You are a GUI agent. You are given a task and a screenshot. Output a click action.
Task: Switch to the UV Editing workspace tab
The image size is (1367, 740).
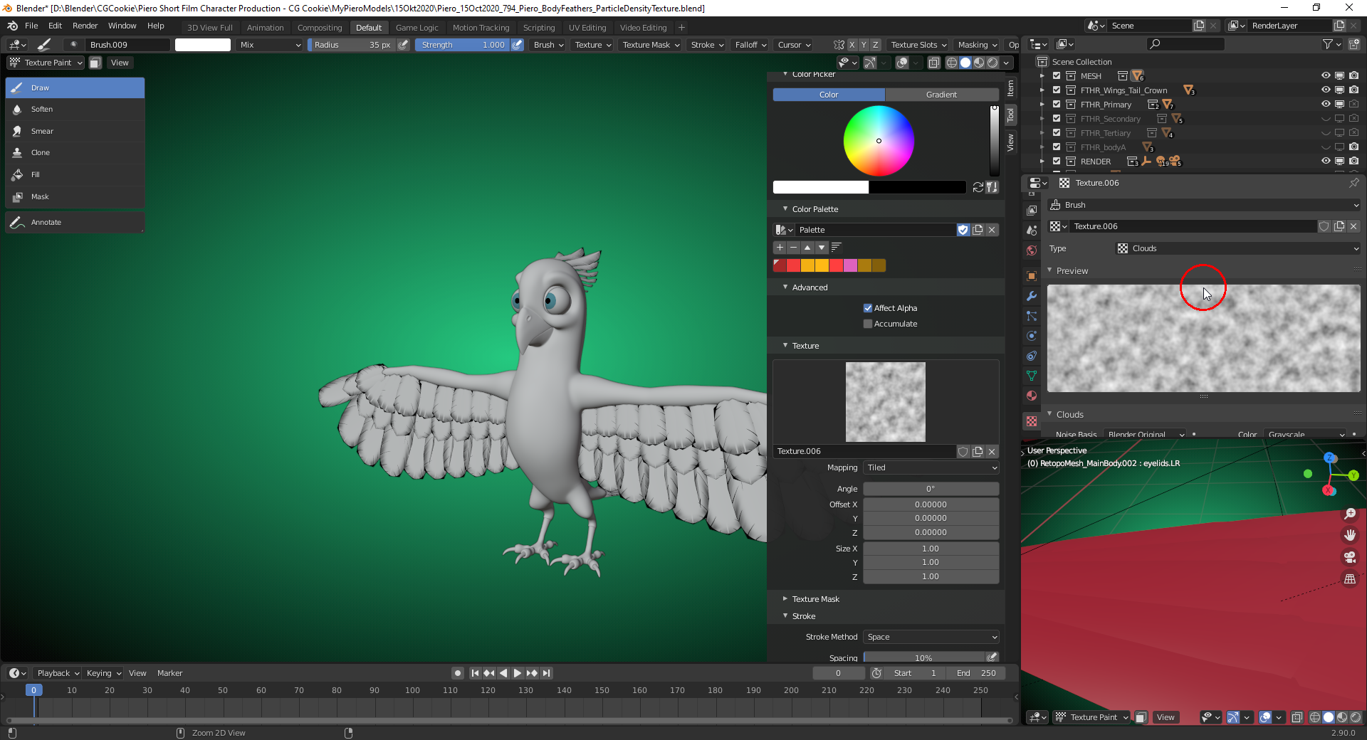click(x=587, y=28)
